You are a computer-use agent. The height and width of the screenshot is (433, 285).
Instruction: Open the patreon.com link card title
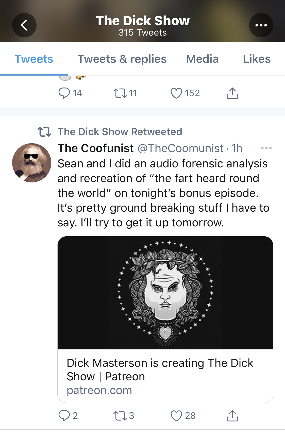(x=160, y=370)
